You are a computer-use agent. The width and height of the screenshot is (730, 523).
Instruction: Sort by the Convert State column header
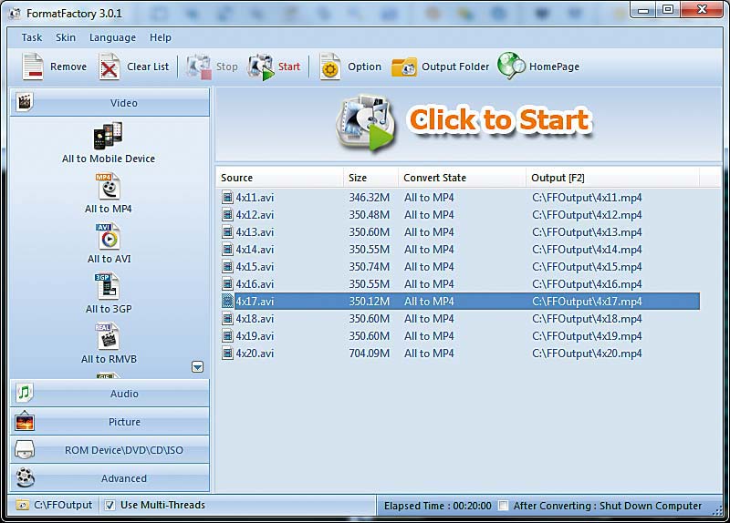[462, 178]
